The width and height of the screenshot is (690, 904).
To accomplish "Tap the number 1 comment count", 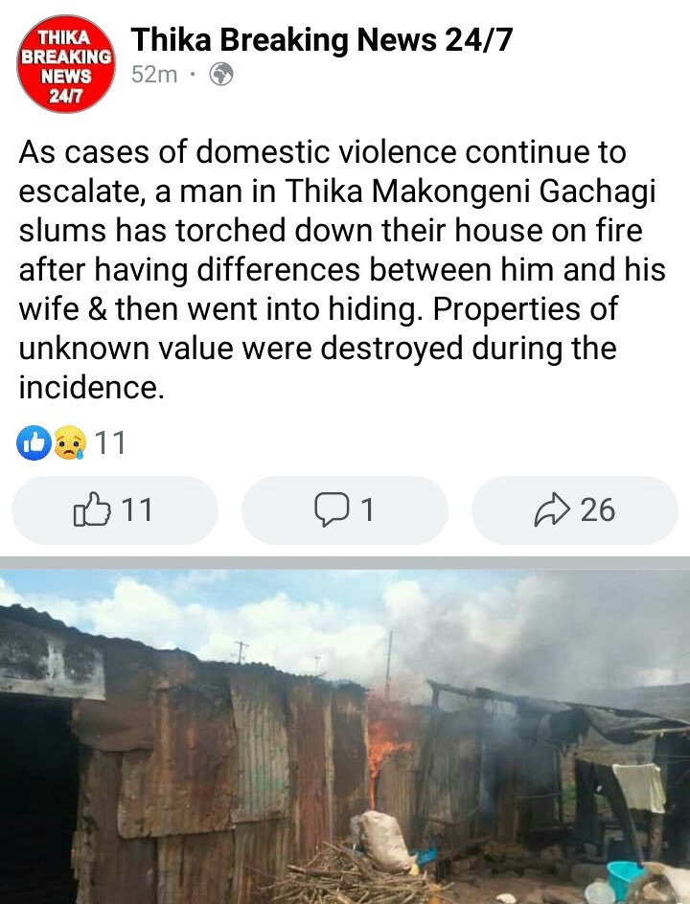I will [367, 510].
